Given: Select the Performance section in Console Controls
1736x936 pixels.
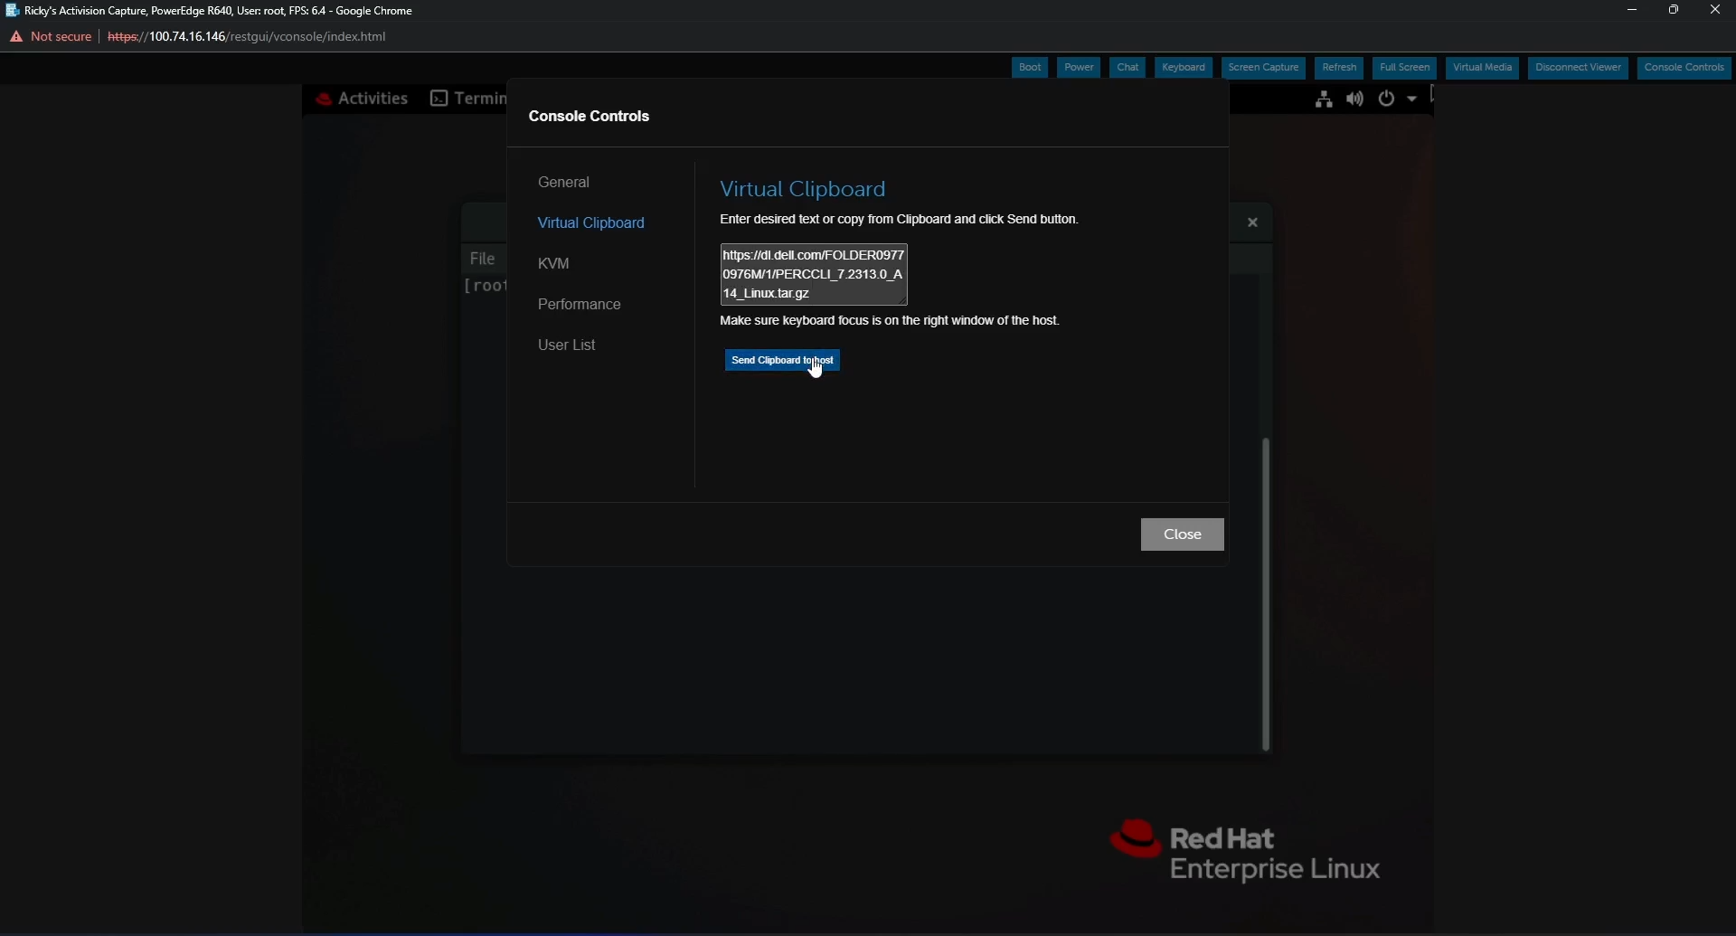Looking at the screenshot, I should click(x=580, y=304).
